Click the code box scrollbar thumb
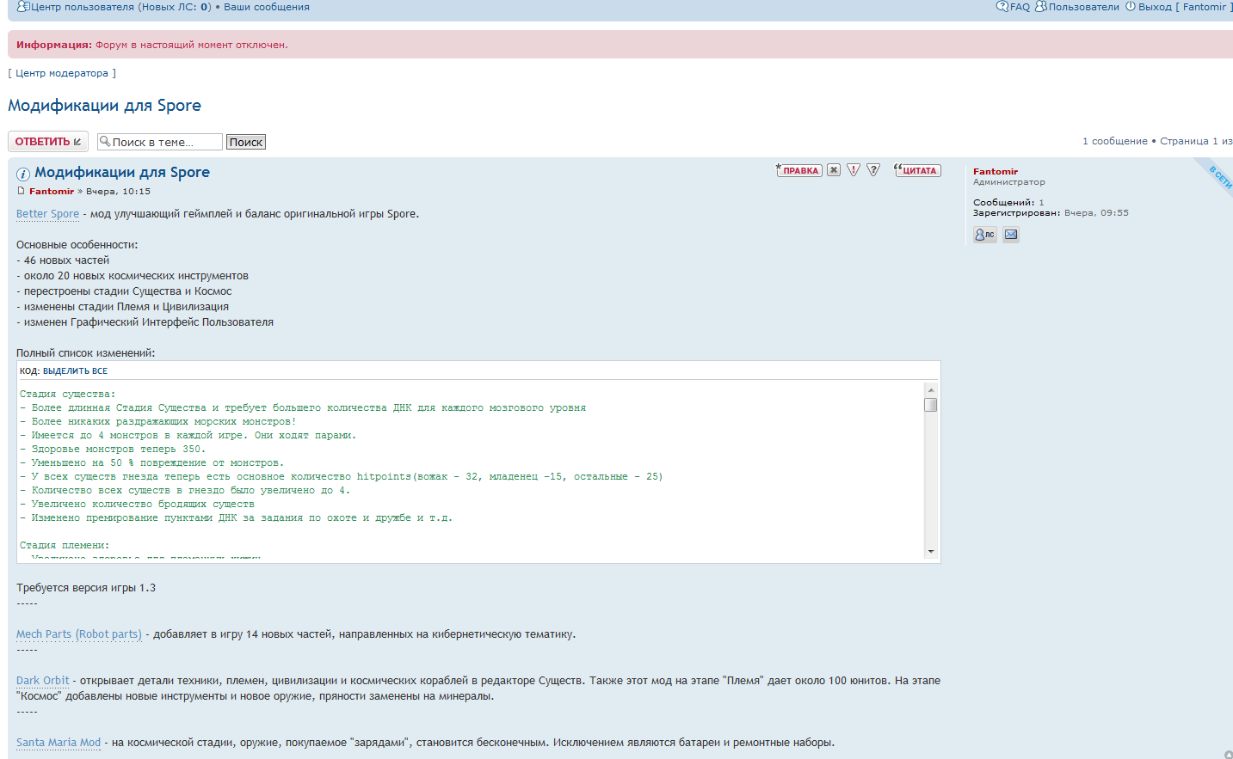The height and width of the screenshot is (759, 1233). [x=931, y=405]
